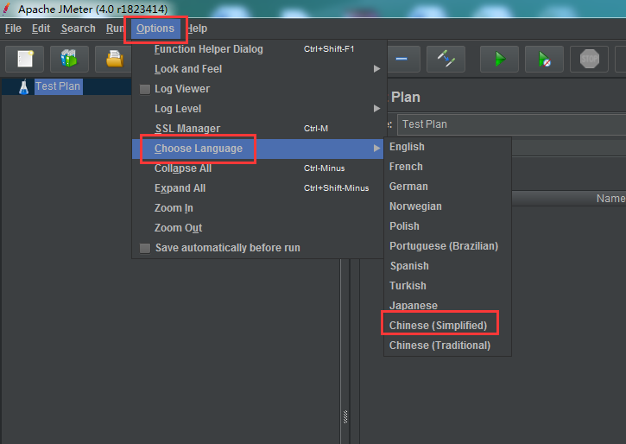The image size is (626, 444).
Task: Click the Collapse (minus) toolbar icon
Action: (402, 59)
